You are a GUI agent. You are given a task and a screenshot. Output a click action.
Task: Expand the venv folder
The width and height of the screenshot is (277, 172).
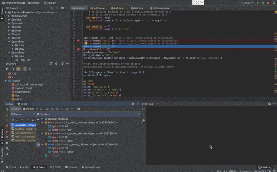tap(13, 49)
